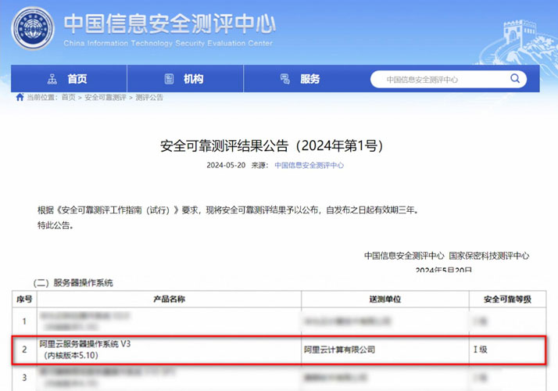
Task: Click the search magnifier icon
Action: [515, 79]
